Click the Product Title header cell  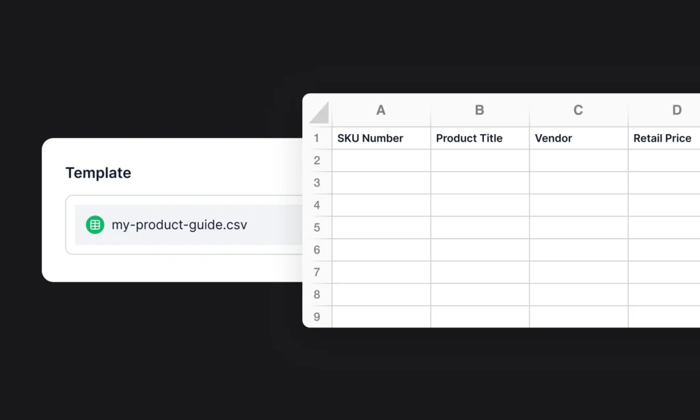tap(479, 138)
